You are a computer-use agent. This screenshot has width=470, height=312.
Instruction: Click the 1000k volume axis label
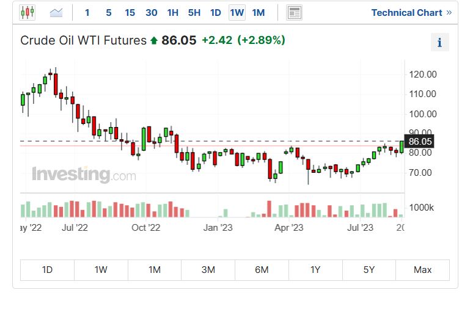[421, 208]
